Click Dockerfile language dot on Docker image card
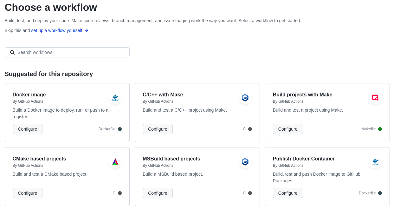Screen dimensions: 400x215 pos(120,129)
